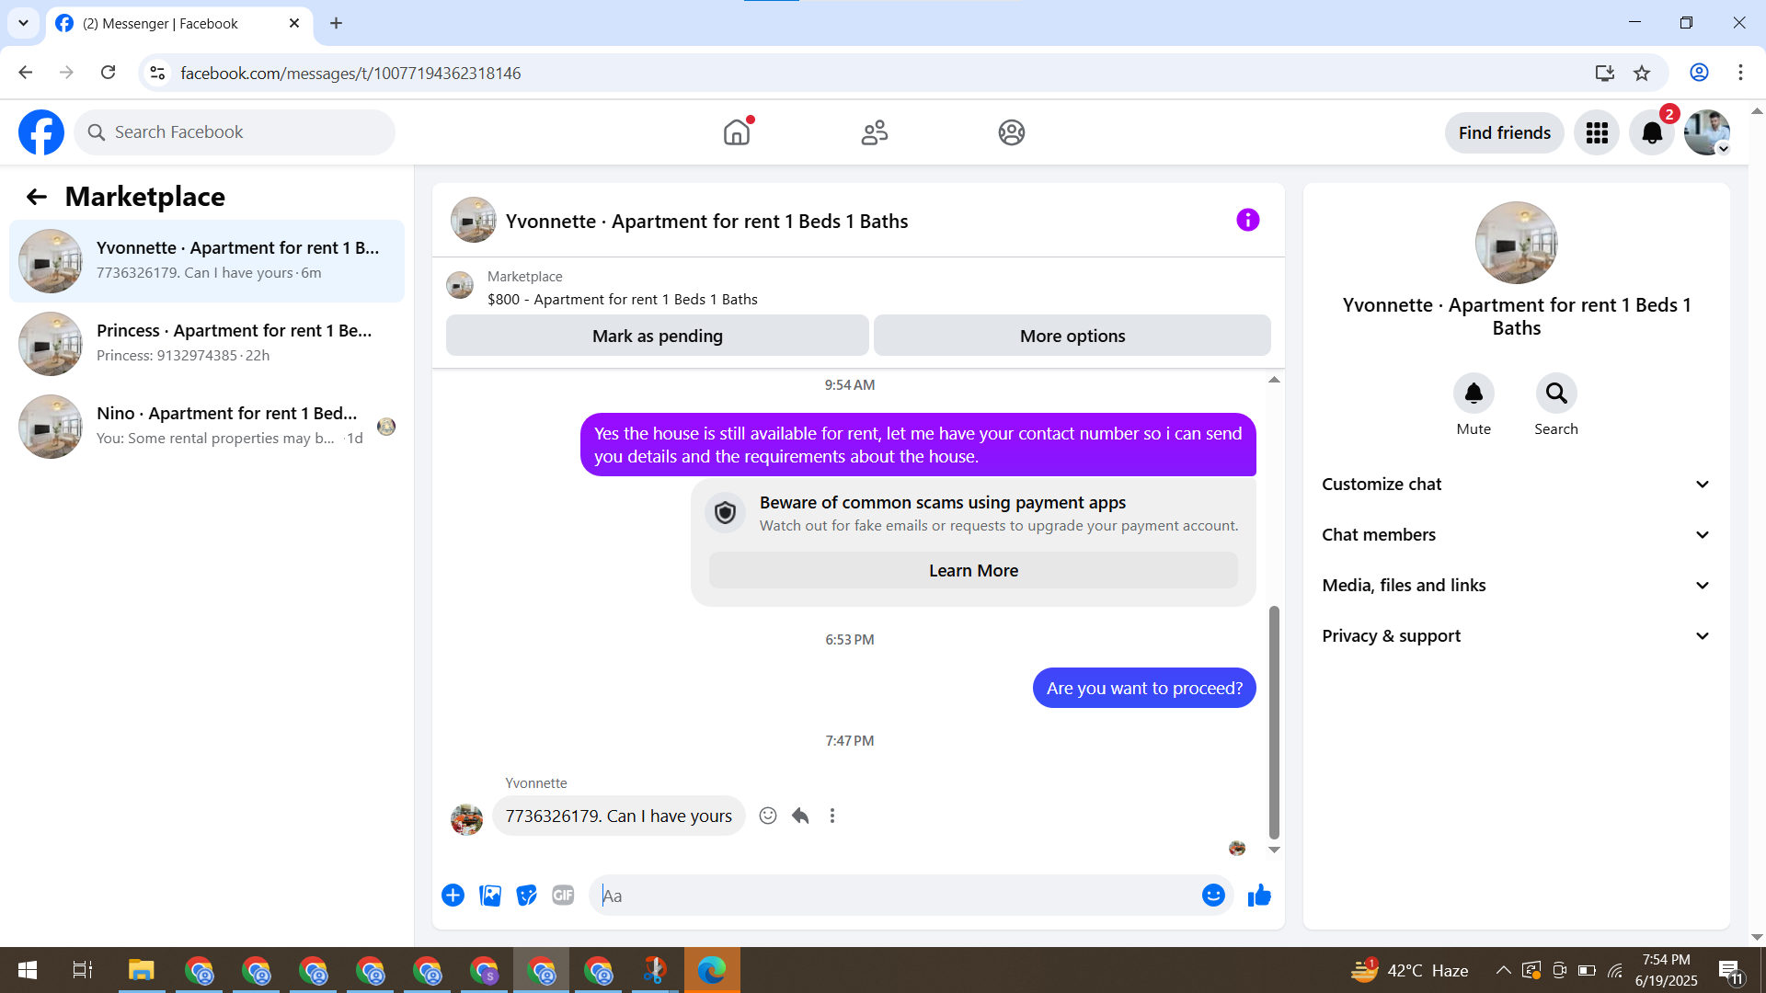The image size is (1766, 993).
Task: Open the Groups icon in top navigation
Action: (1012, 132)
